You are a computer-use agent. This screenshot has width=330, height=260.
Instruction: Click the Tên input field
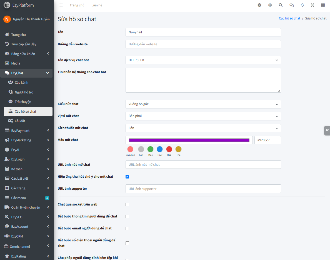(x=203, y=32)
